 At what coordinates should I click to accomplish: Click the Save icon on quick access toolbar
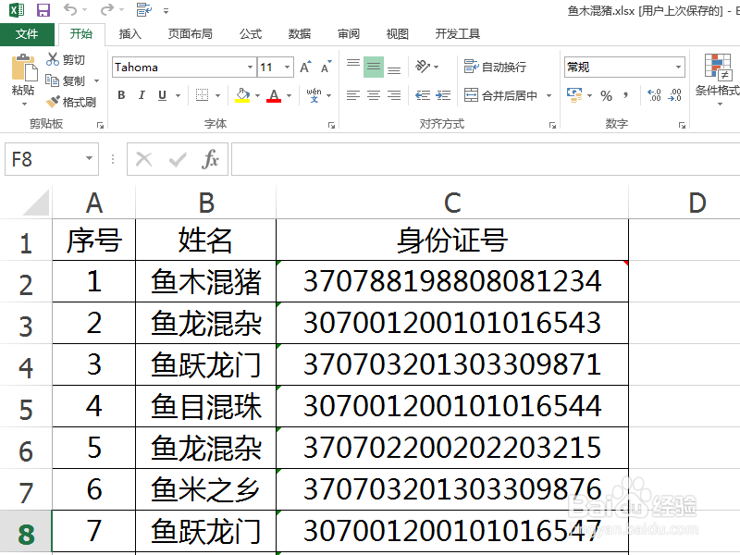pyautogui.click(x=43, y=8)
